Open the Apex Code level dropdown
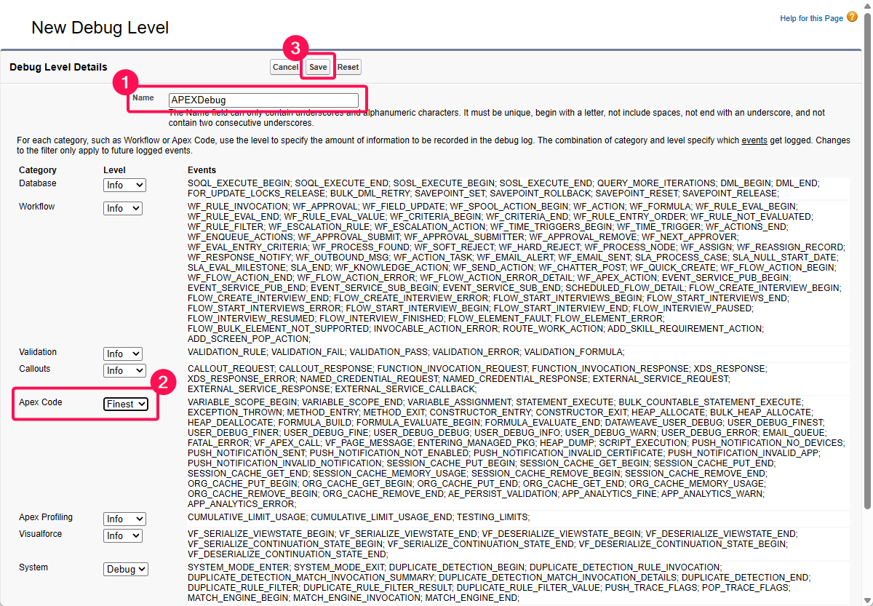Screen dimensions: 873x606 [126, 404]
